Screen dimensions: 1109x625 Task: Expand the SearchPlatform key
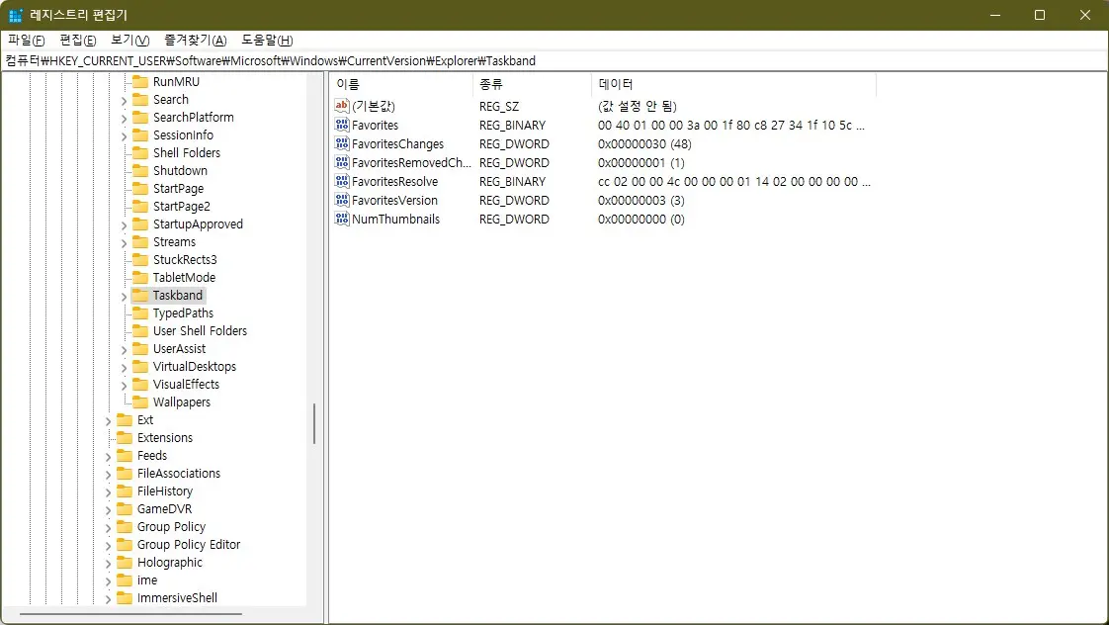(124, 119)
